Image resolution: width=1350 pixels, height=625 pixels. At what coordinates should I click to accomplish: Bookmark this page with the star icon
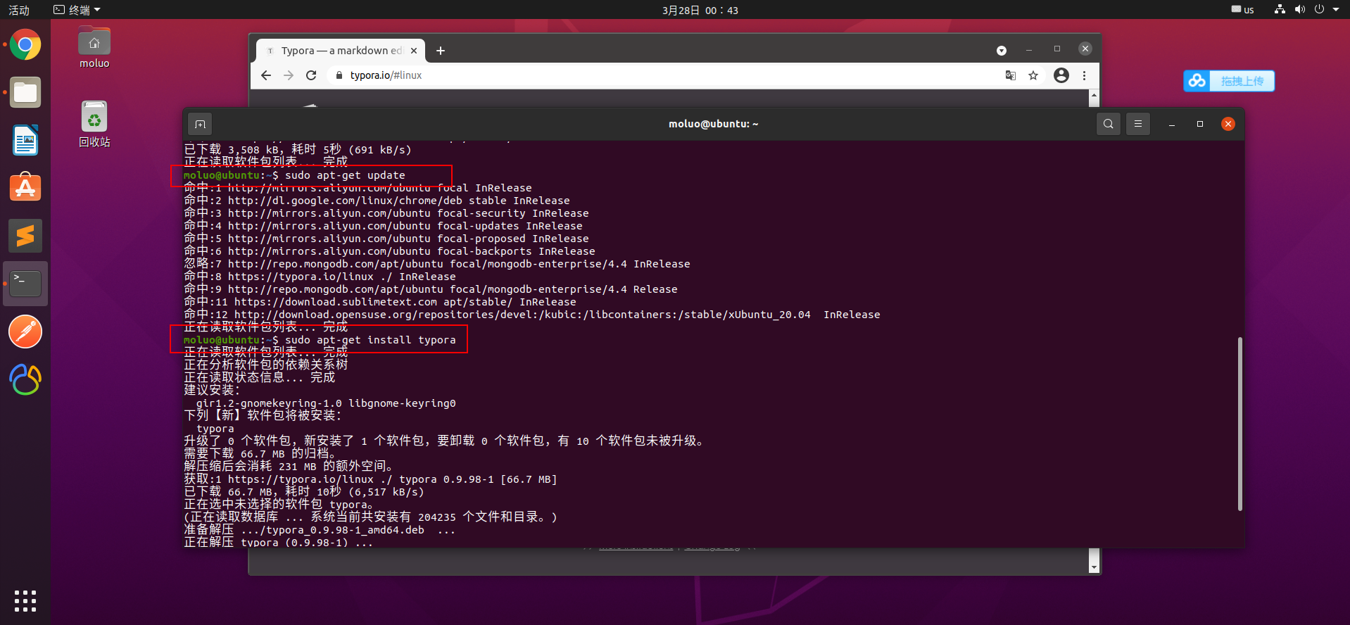coord(1033,75)
